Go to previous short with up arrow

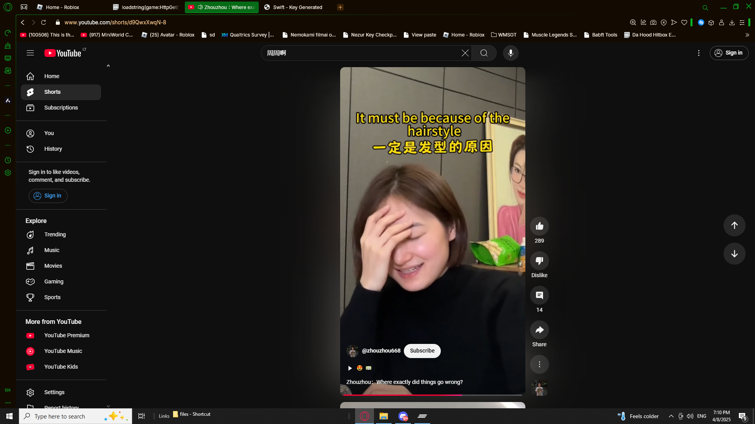point(734,225)
